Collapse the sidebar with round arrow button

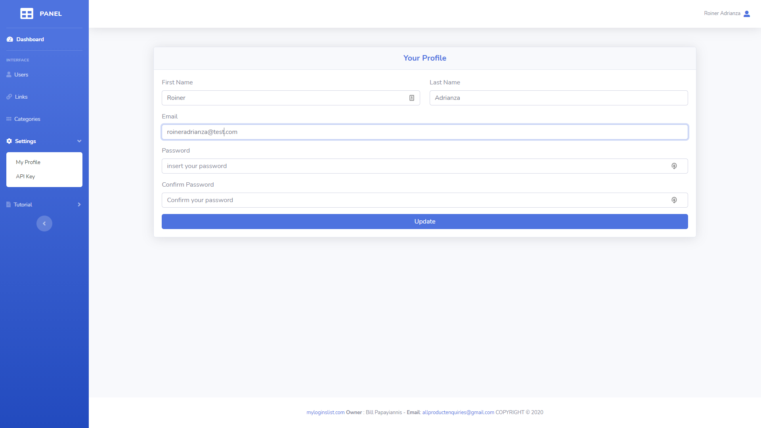point(44,224)
